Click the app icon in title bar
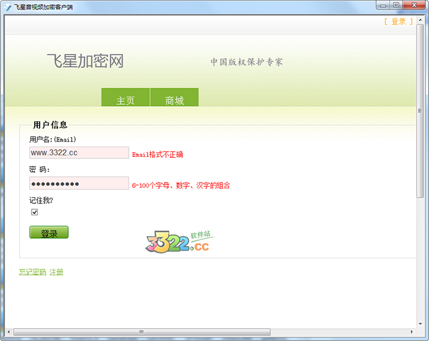The height and width of the screenshot is (341, 429). 8,7
